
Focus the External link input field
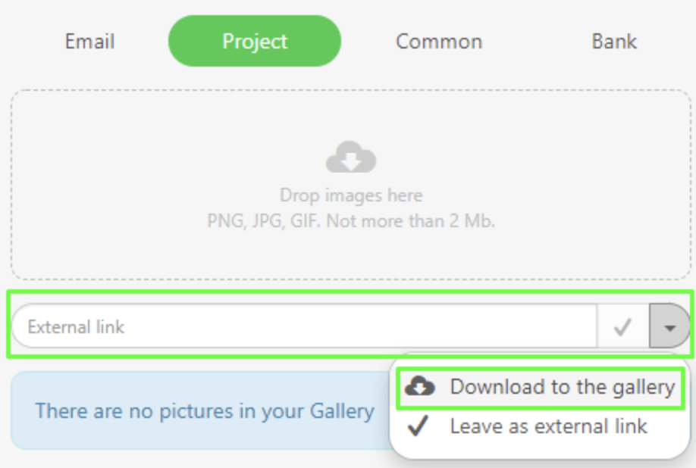click(x=305, y=326)
